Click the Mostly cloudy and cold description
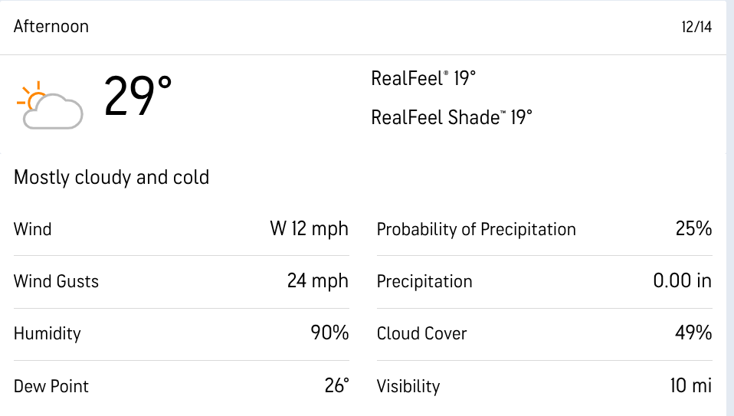Screen dimensions: 734x416 [x=111, y=178]
